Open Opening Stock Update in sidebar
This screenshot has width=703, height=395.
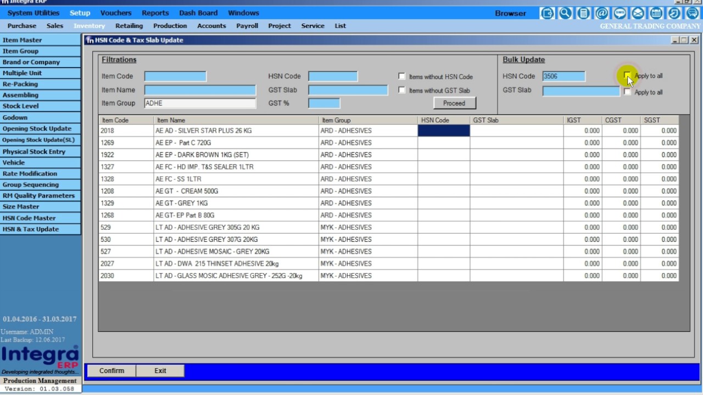41,128
